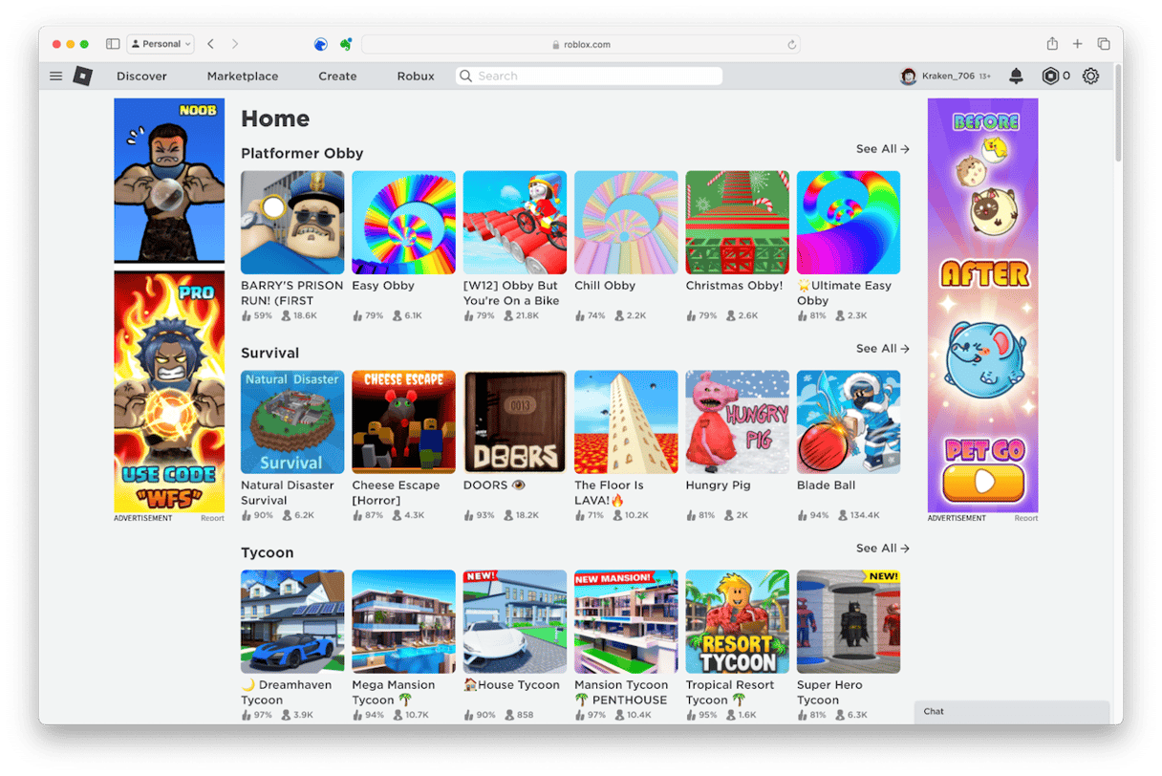Click the Safari share icon
Screen dimensions: 1162x776
tap(1052, 44)
